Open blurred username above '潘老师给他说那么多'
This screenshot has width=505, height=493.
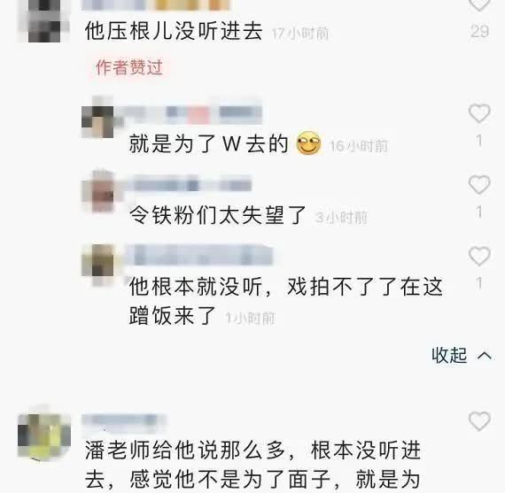124,420
